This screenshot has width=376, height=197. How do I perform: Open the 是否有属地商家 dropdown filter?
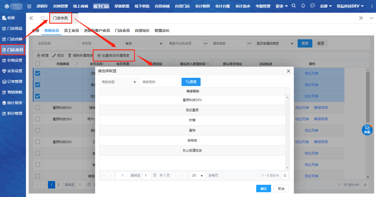(x=274, y=44)
